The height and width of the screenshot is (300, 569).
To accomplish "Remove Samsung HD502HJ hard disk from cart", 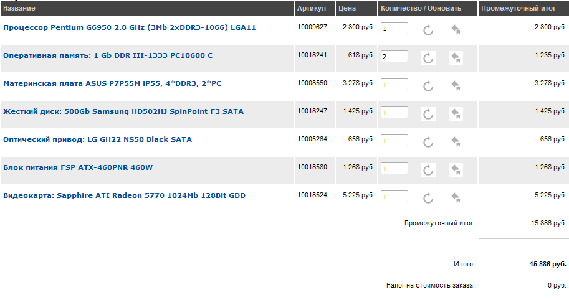I will pos(456,114).
